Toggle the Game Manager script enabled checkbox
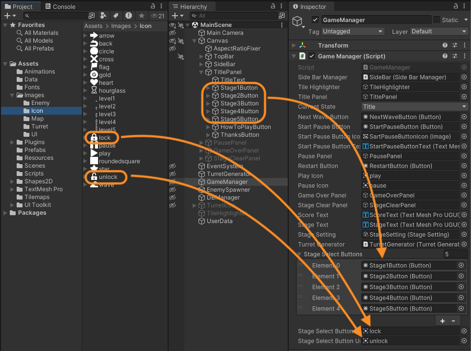This screenshot has width=471, height=351. tap(312, 56)
